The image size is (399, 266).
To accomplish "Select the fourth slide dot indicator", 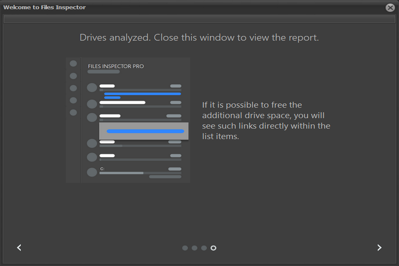I will [x=214, y=248].
